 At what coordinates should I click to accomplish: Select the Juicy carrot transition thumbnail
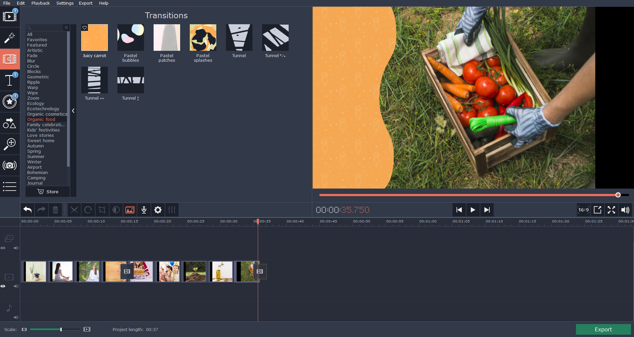point(94,37)
